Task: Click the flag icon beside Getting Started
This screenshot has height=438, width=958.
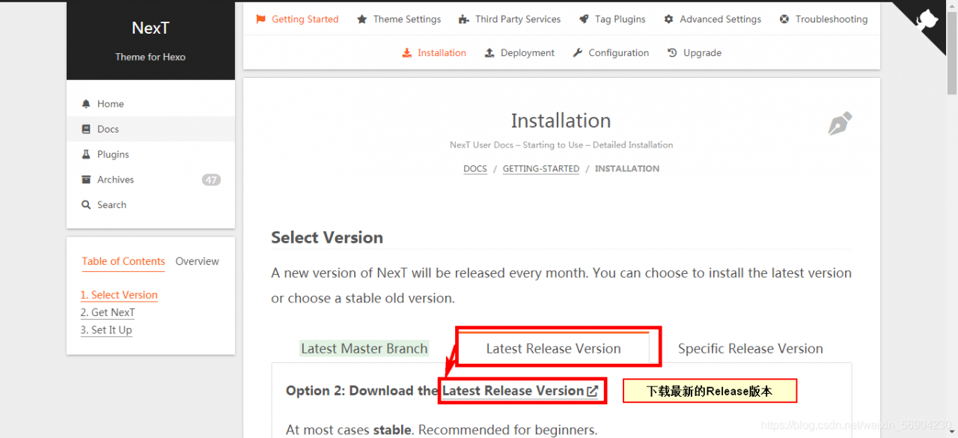Action: (x=260, y=19)
